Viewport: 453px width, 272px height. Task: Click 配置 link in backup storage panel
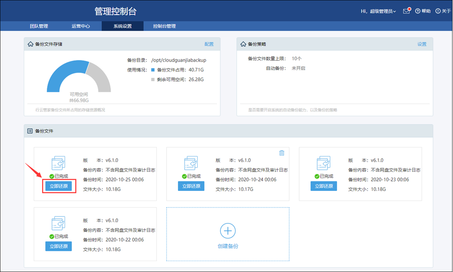coord(209,44)
